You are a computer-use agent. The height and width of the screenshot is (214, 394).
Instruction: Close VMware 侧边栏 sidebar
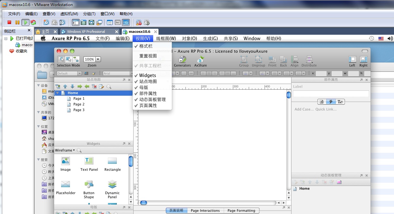point(29,30)
